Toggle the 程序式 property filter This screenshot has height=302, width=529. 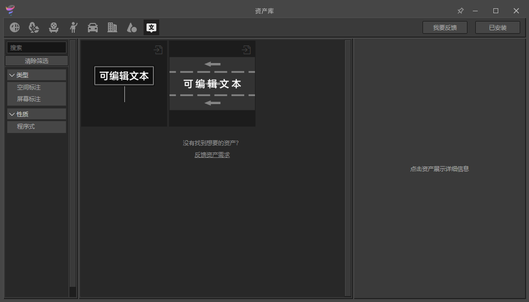coord(26,127)
